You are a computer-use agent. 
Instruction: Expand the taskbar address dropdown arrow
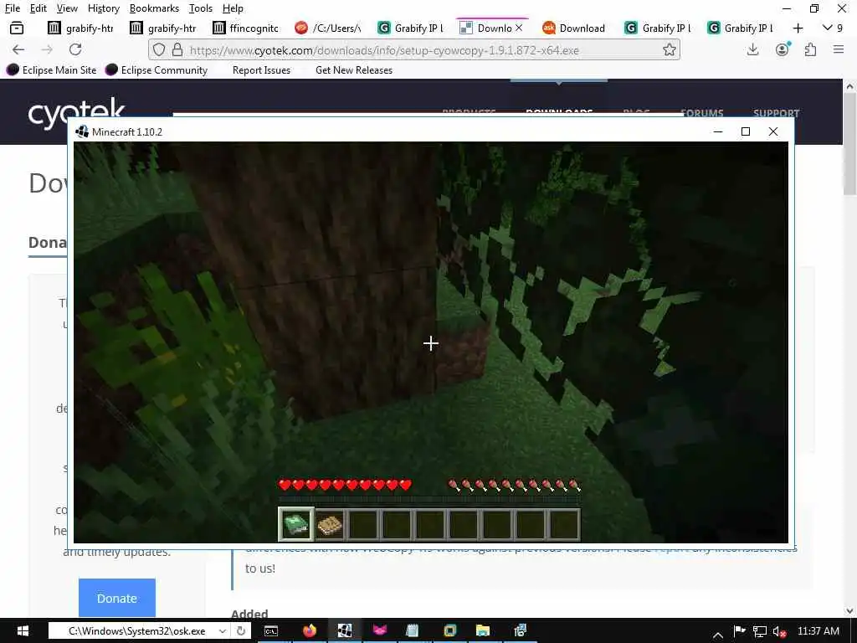223,630
